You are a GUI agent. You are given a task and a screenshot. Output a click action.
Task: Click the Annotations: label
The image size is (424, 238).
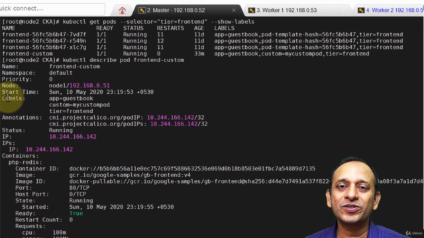(x=22, y=118)
